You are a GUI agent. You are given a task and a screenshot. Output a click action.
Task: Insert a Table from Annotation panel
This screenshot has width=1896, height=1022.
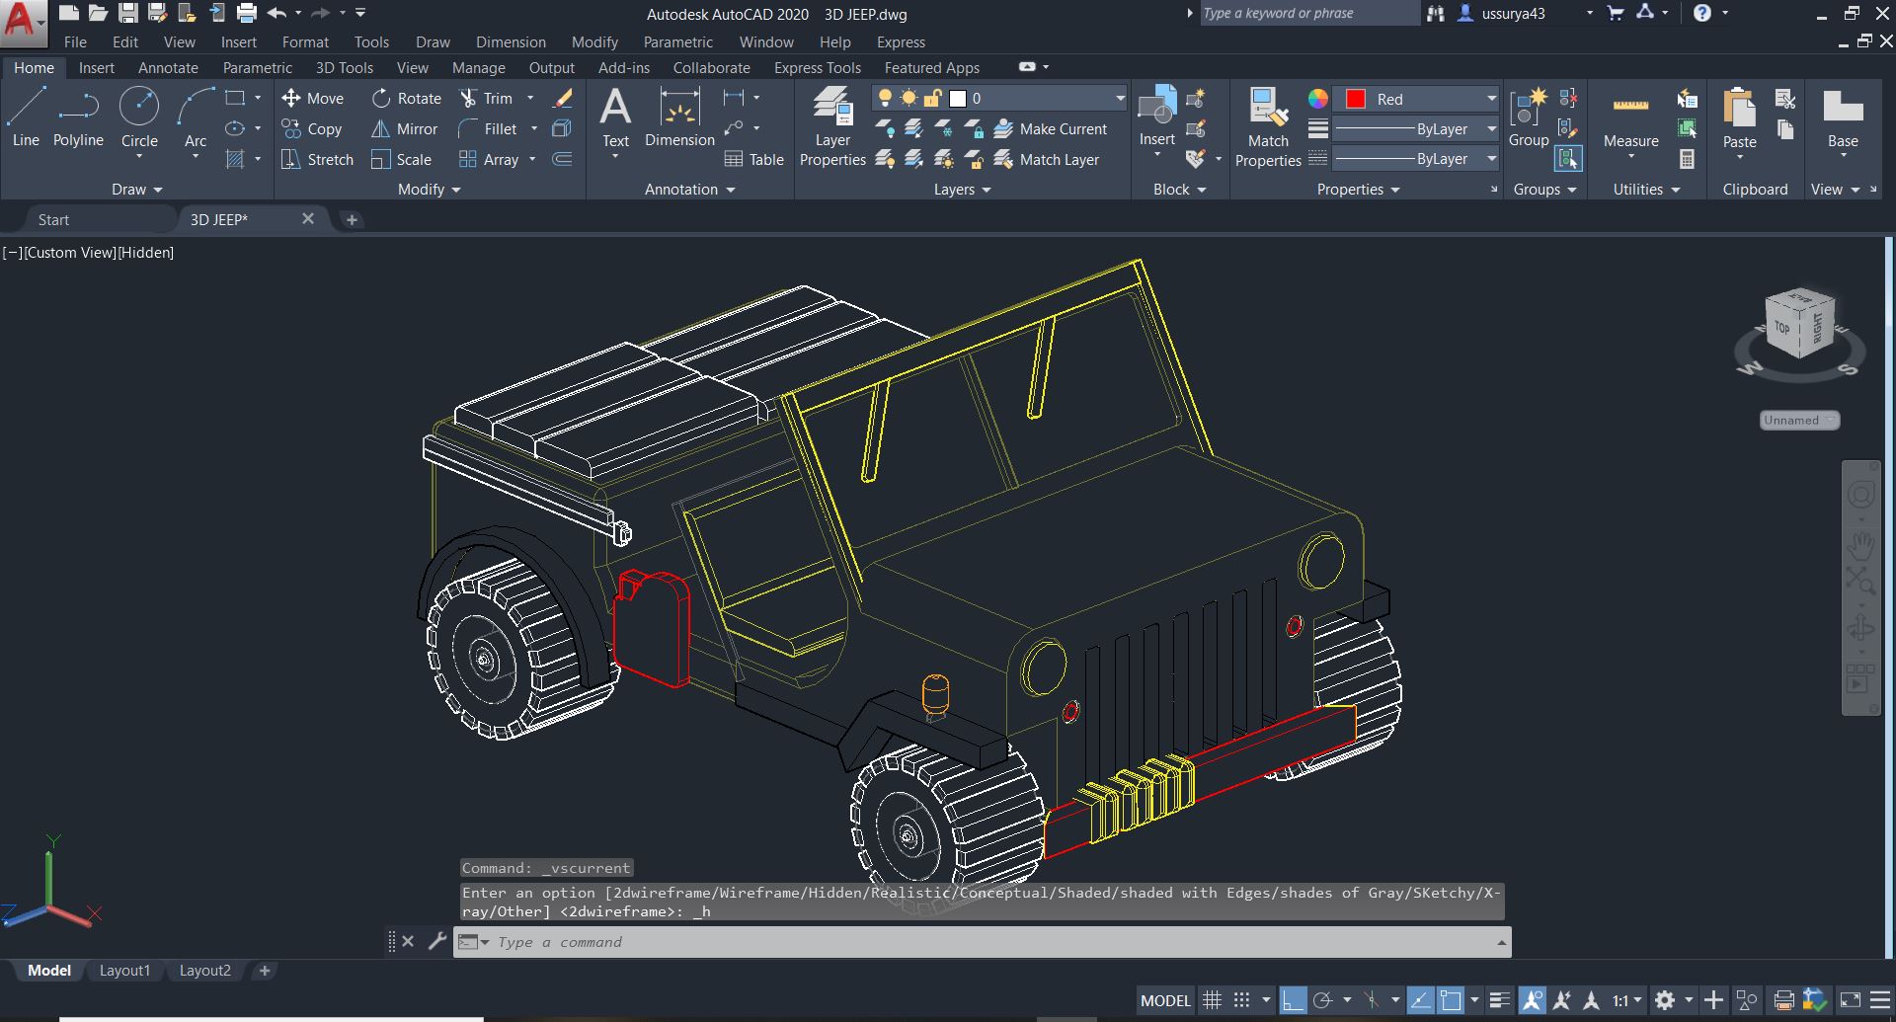click(x=753, y=159)
